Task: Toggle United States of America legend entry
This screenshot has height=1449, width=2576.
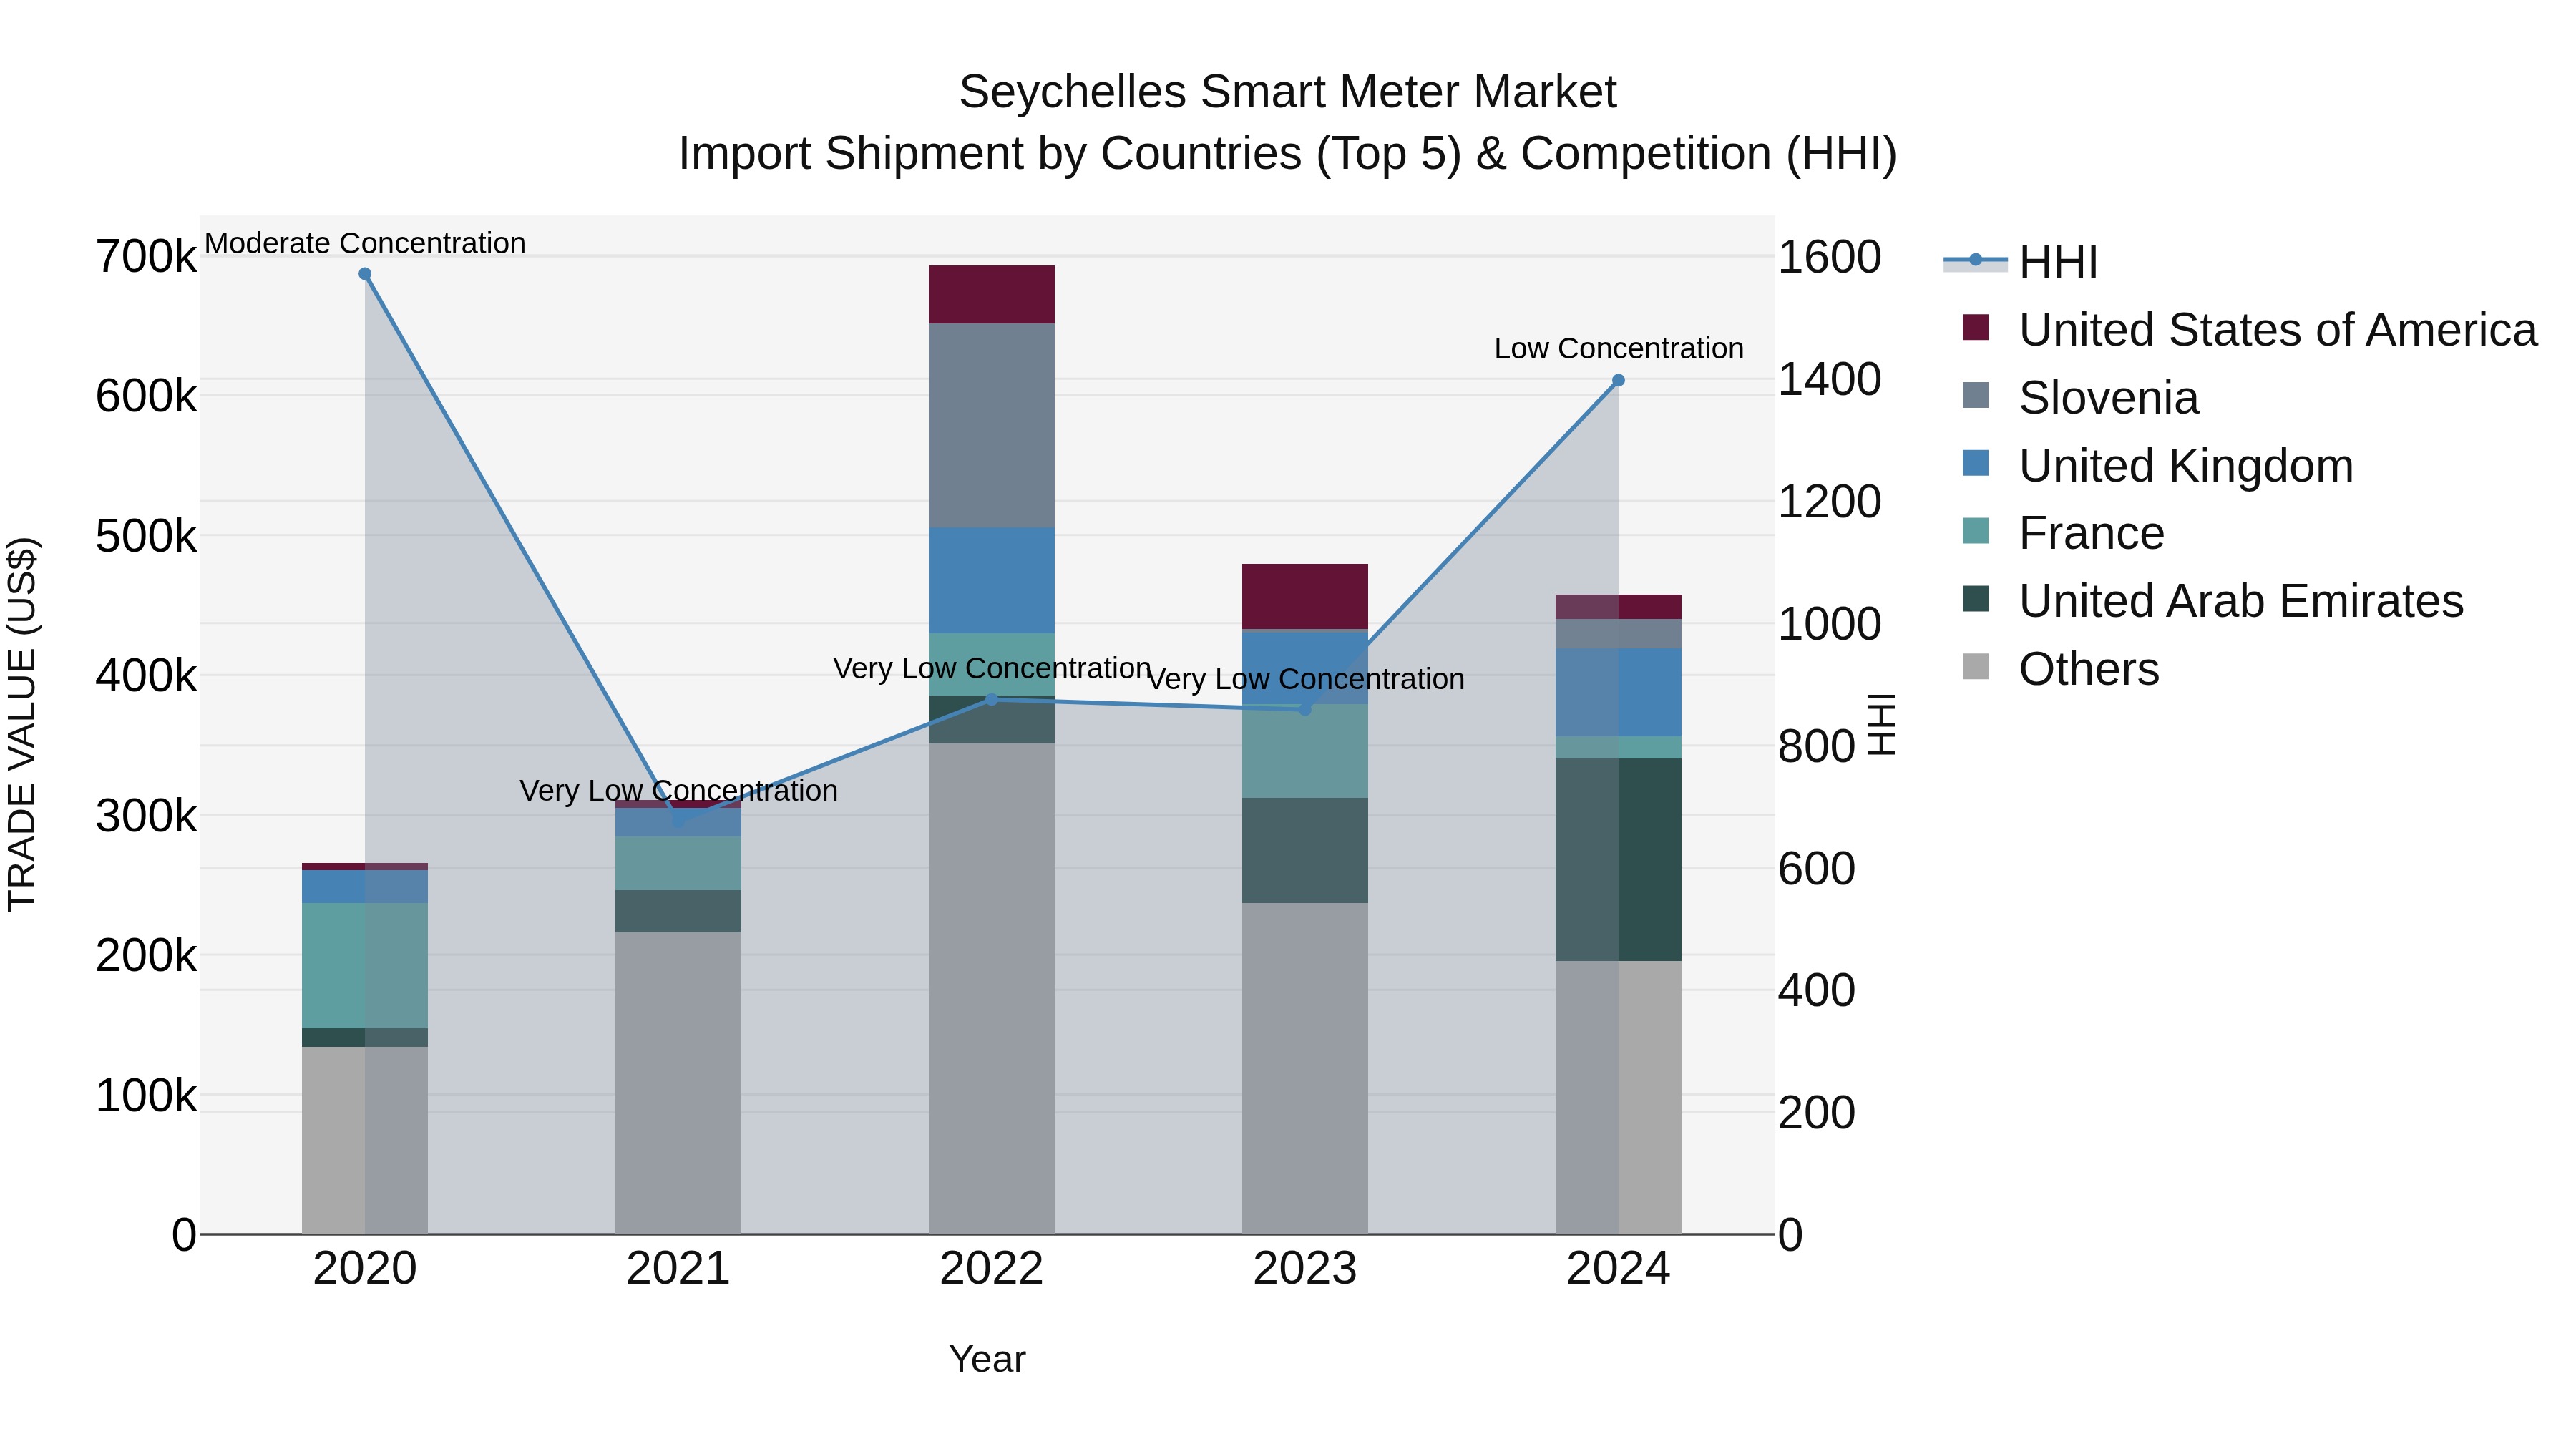Action: click(x=2249, y=329)
